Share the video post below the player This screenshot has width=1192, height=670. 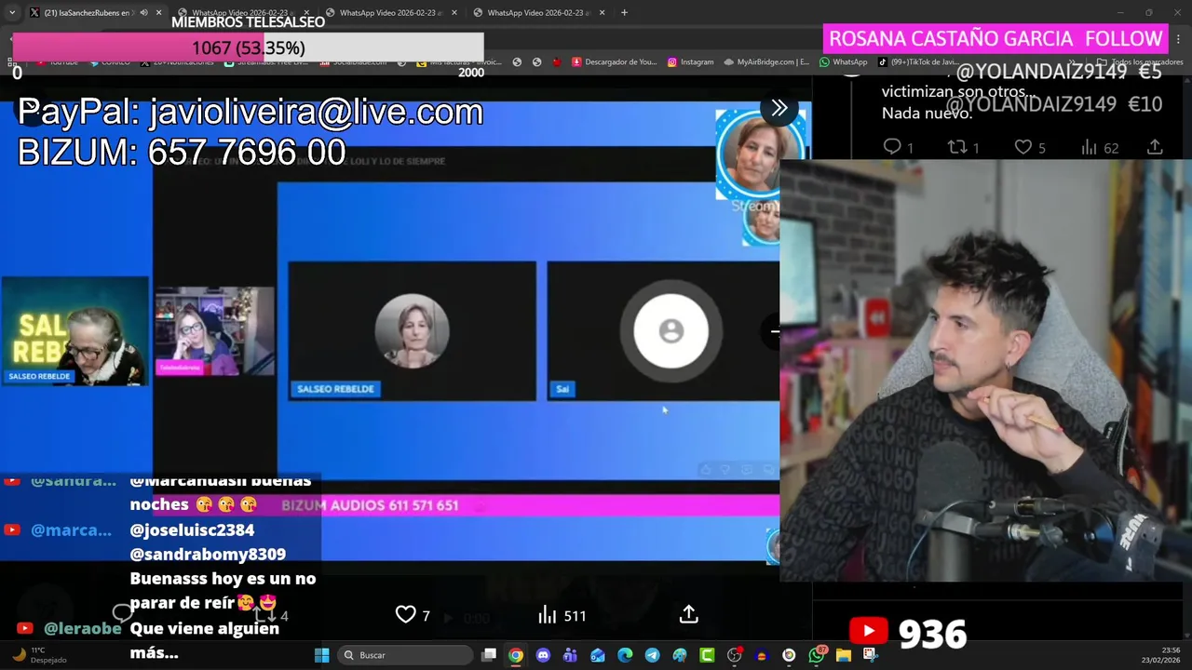pyautogui.click(x=688, y=615)
